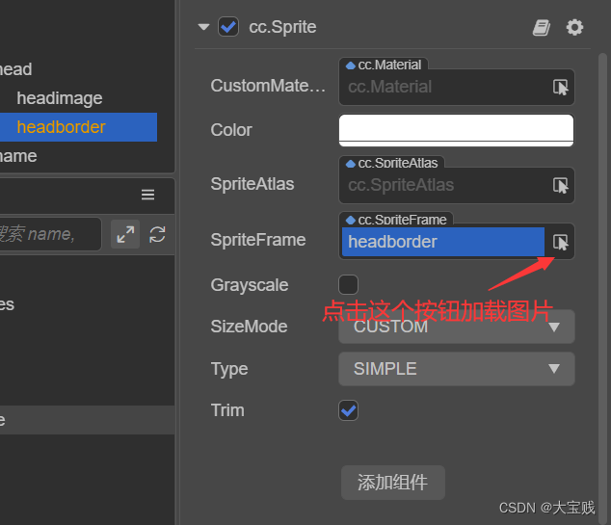
Task: Select the headborder node in hierarchy
Action: (62, 127)
